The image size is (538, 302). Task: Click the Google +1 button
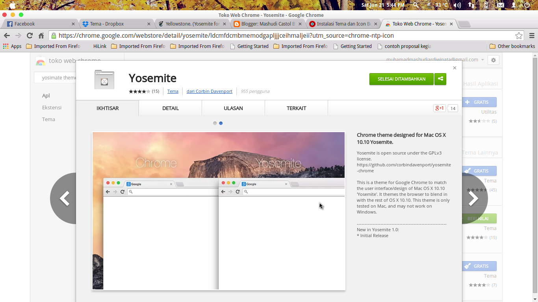point(439,108)
